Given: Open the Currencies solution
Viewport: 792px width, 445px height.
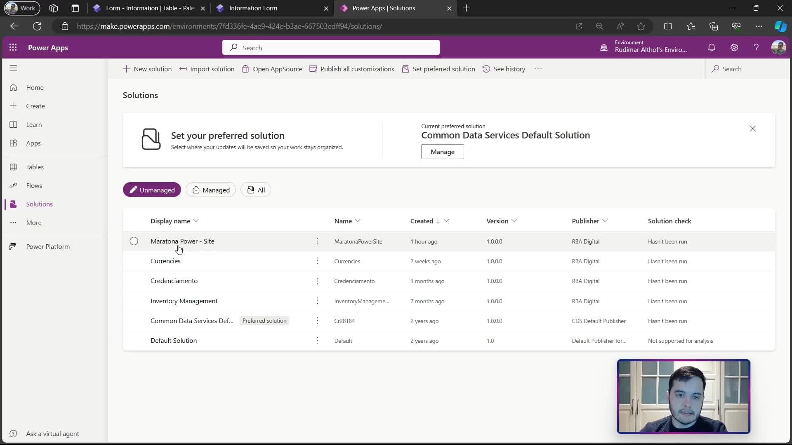Looking at the screenshot, I should tap(165, 261).
